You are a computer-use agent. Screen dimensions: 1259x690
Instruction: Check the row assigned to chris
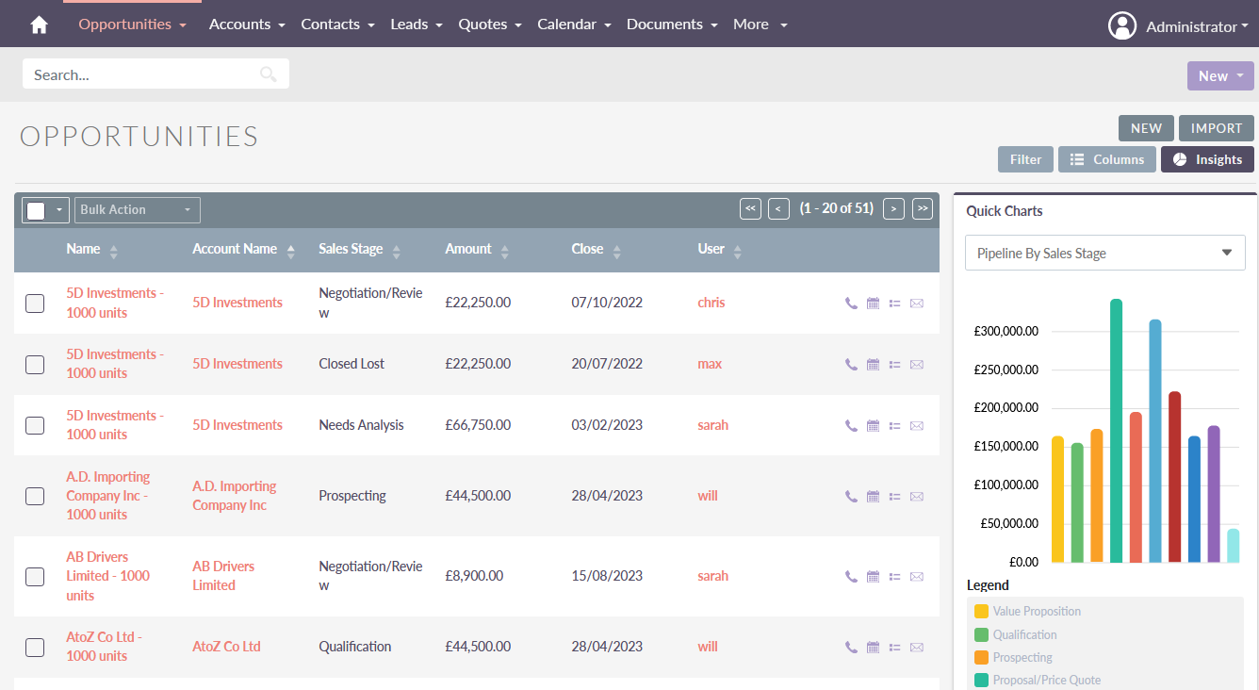click(x=35, y=304)
